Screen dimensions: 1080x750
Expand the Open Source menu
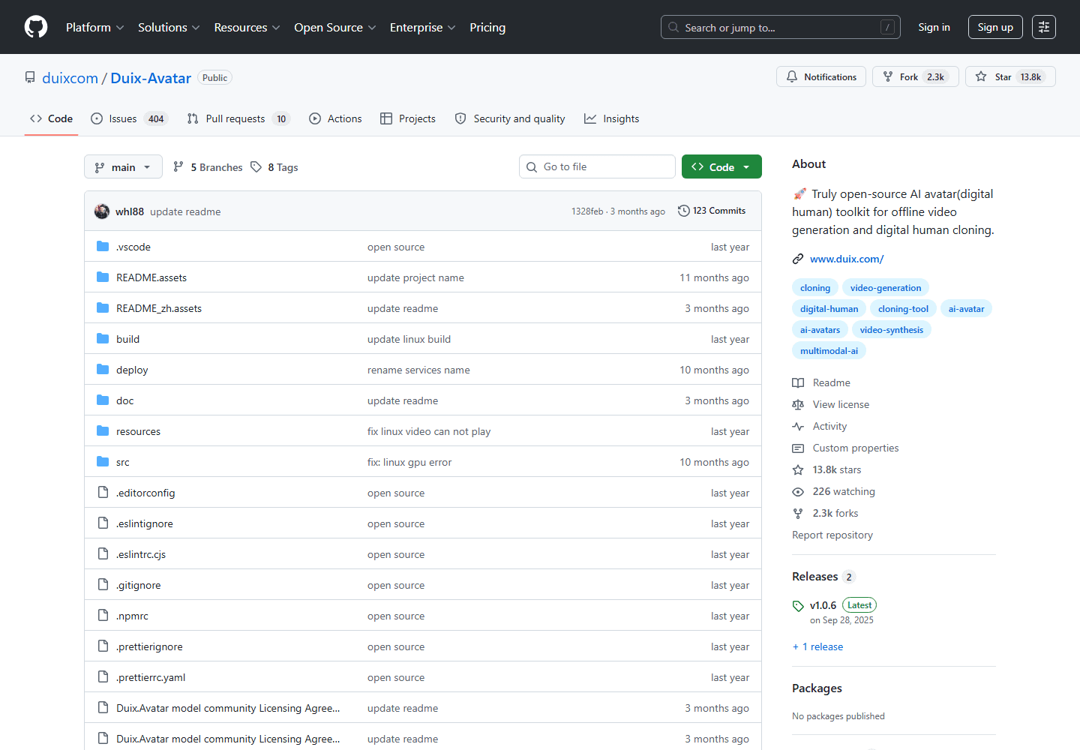pos(334,27)
